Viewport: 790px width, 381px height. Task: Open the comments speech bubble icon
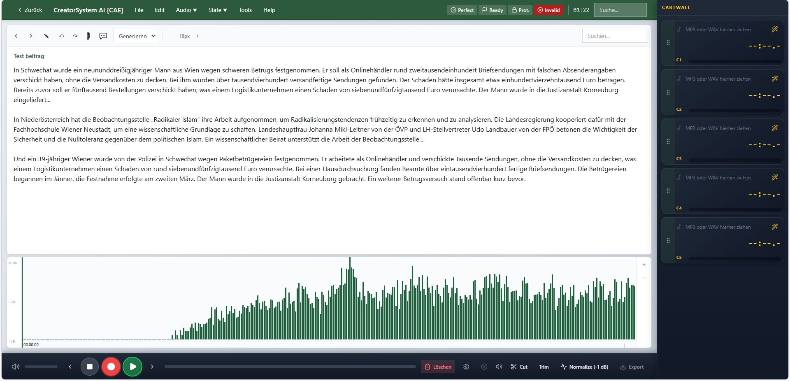[x=103, y=36]
